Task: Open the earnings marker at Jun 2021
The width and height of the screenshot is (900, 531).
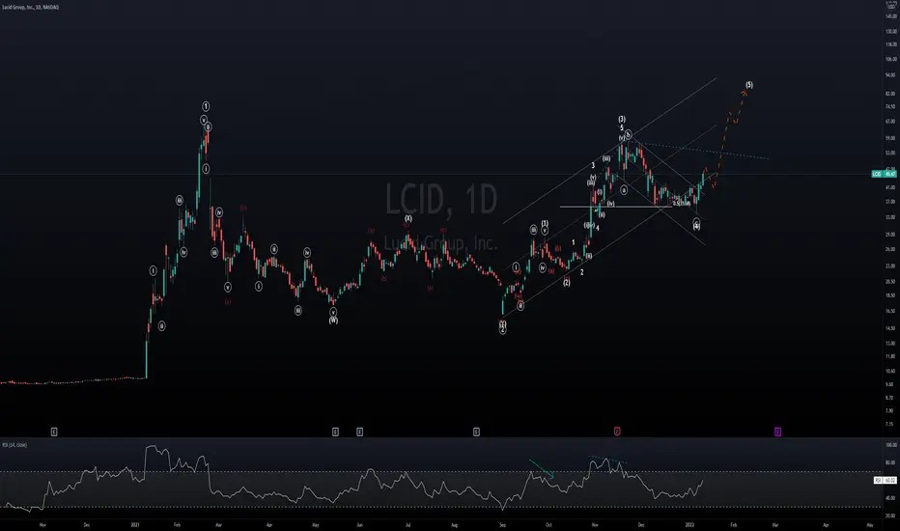Action: (x=359, y=432)
